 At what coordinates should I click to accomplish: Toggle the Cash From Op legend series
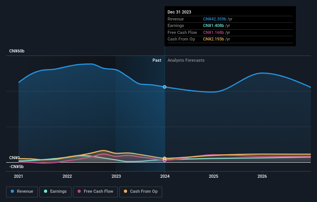coord(141,192)
